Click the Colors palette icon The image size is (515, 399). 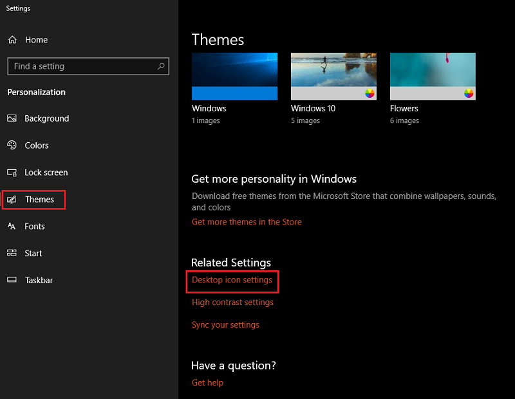12,145
